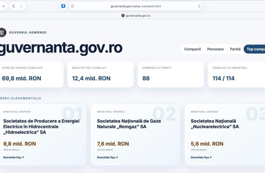Switch to the Companii tab
This screenshot has height=173, width=265.
pyautogui.click(x=193, y=49)
